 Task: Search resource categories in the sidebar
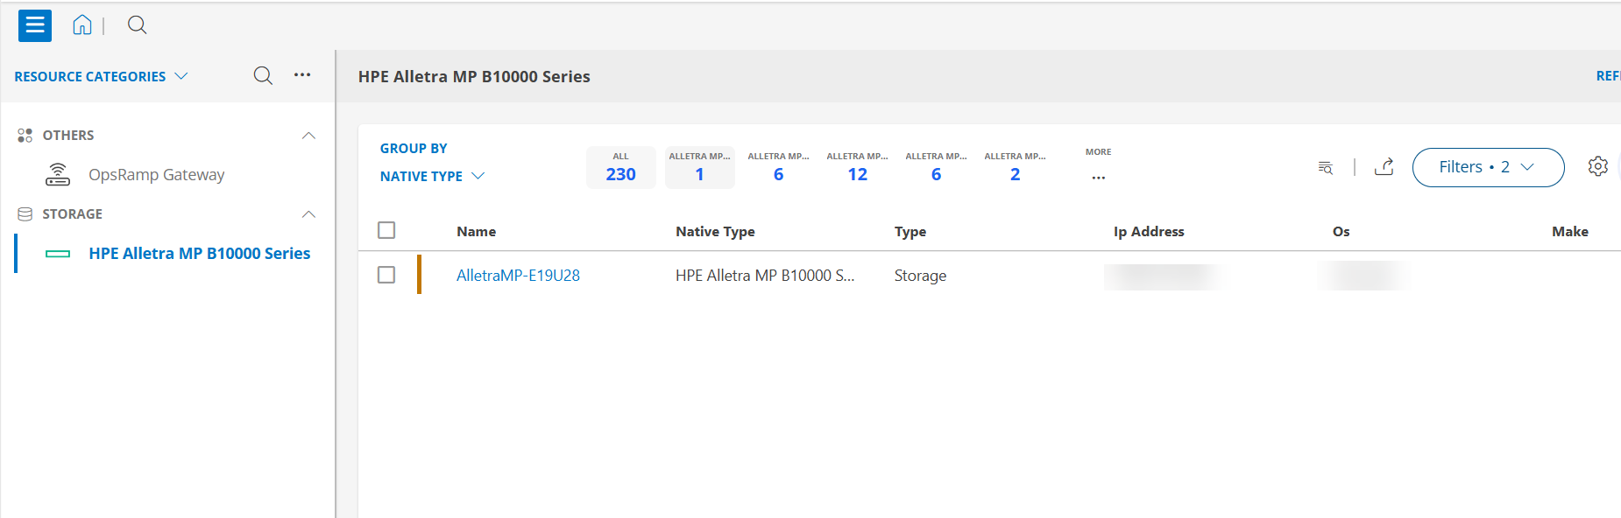pyautogui.click(x=263, y=76)
